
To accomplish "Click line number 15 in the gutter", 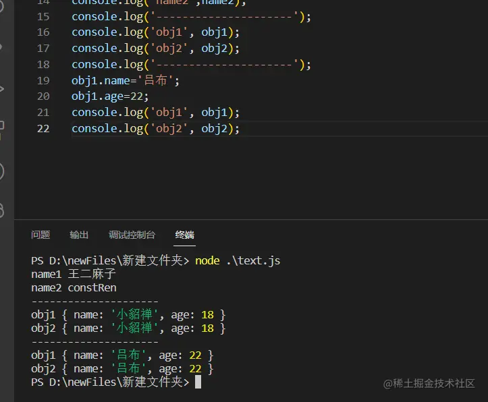I will [x=43, y=16].
